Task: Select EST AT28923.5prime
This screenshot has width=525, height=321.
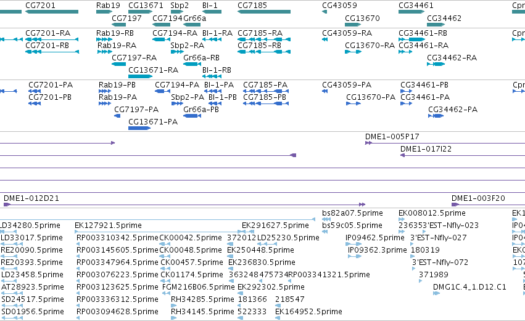Action: click(12, 293)
